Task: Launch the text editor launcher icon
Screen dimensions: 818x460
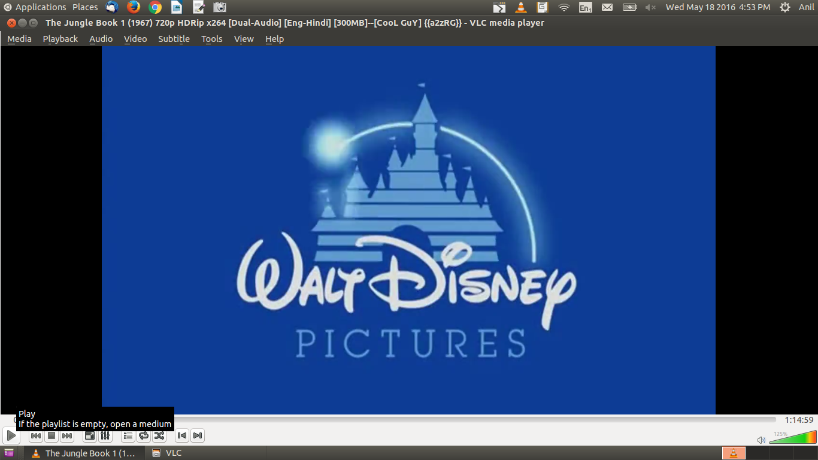Action: 199,7
